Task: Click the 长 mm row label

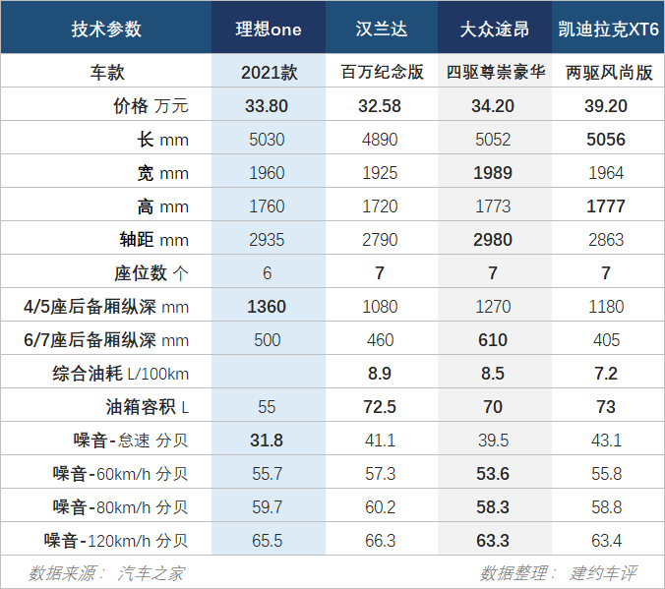Action: 162,139
